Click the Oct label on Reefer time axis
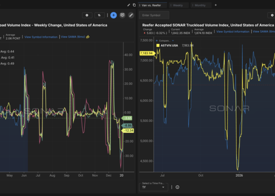 (x=201, y=176)
